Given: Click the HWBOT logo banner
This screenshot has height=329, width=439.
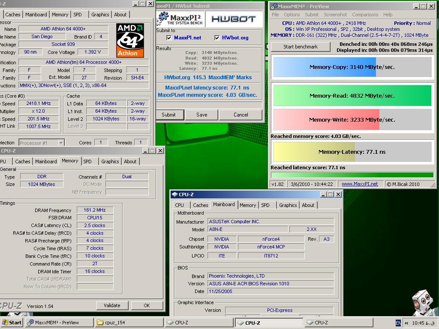Looking at the screenshot, I should [x=234, y=19].
